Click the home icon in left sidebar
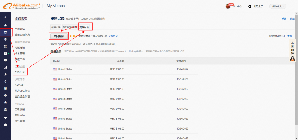 pyautogui.click(x=5, y=25)
